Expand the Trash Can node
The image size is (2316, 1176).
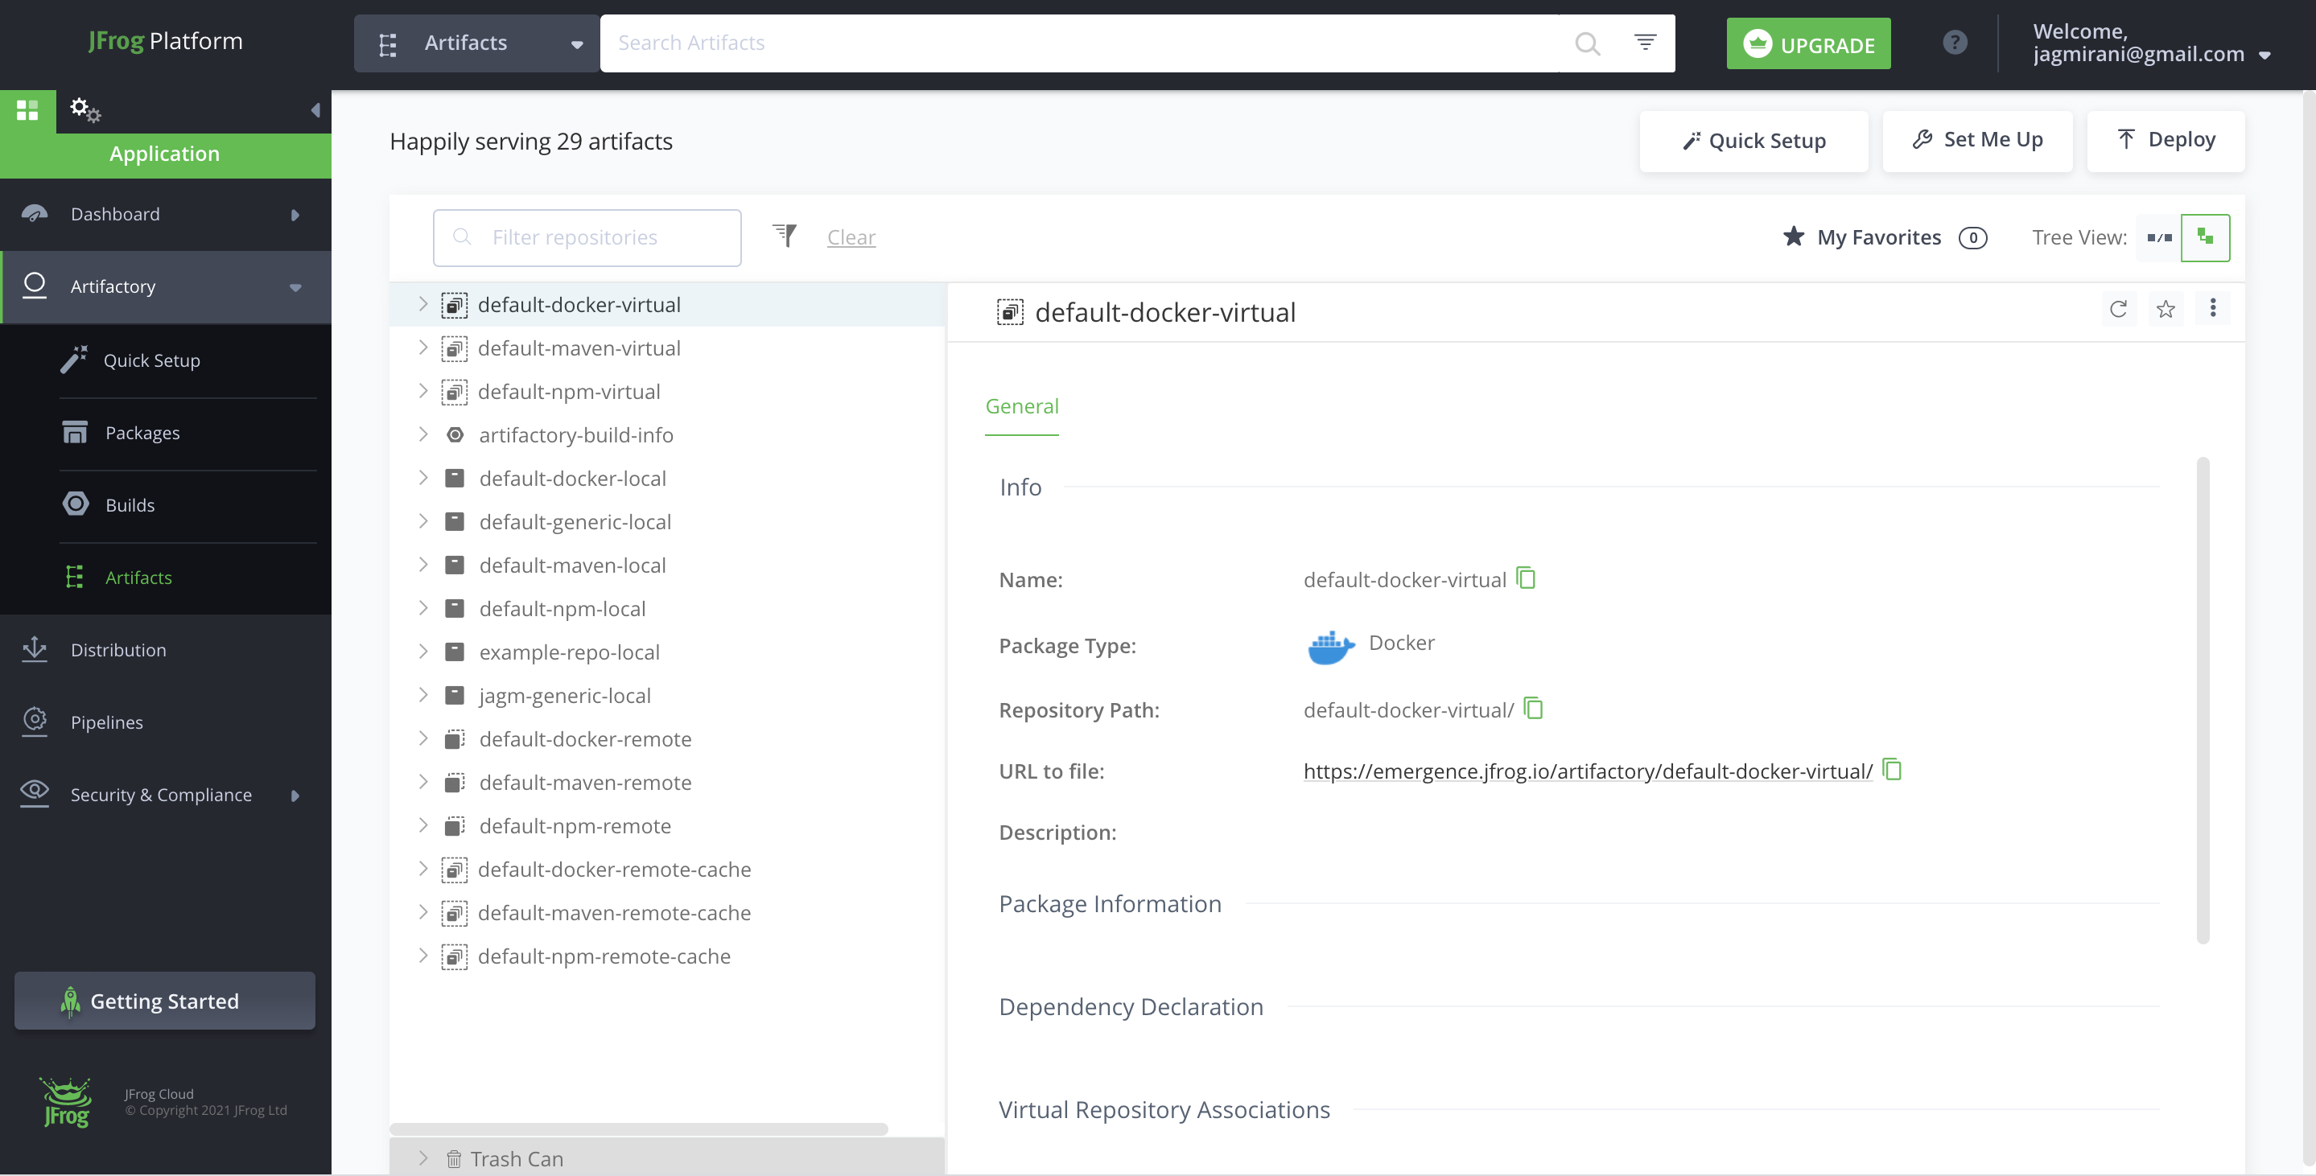coord(422,1158)
